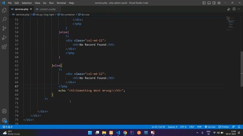Open the Search view in activity bar
This screenshot has width=243, height=136.
[4, 19]
